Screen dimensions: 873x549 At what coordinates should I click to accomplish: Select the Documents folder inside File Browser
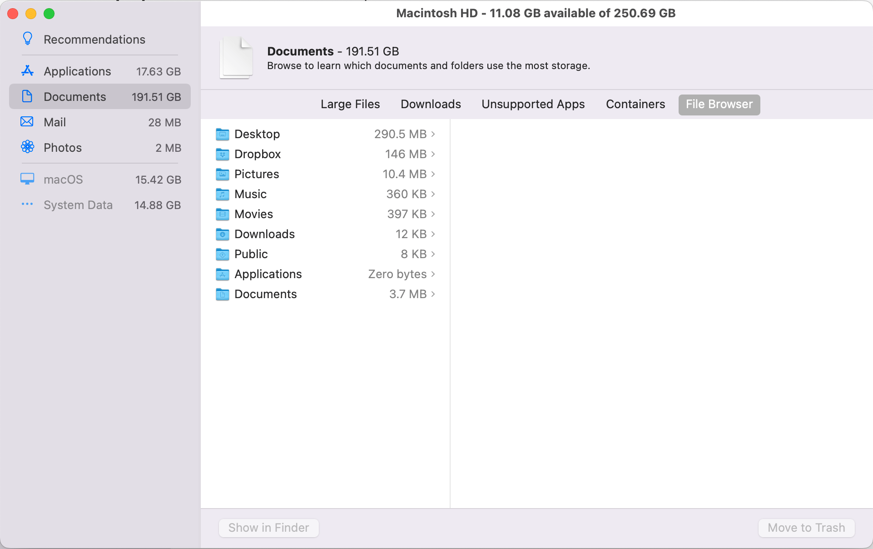[266, 294]
